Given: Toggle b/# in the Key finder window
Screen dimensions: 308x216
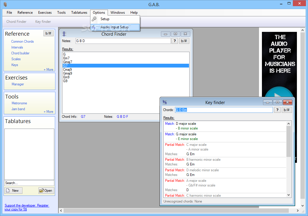Looking at the screenshot, I should [287, 110].
